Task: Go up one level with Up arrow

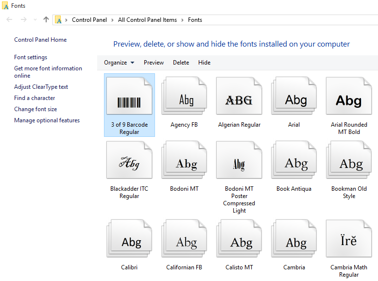Action: (x=46, y=19)
